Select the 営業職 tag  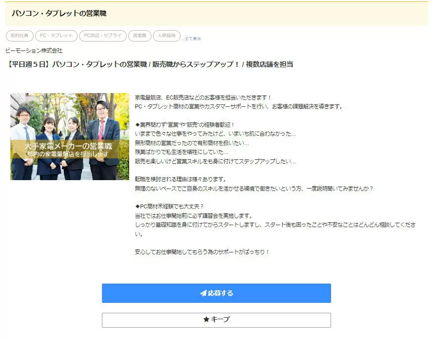pyautogui.click(x=140, y=36)
